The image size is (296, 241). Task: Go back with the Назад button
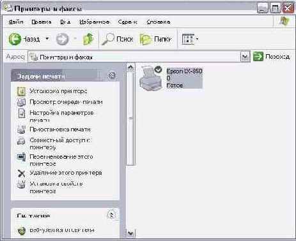click(x=24, y=39)
